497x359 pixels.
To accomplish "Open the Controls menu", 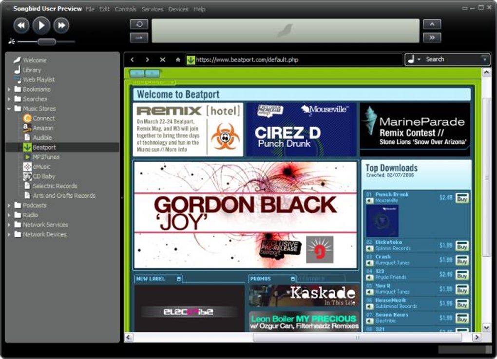I will pos(126,9).
